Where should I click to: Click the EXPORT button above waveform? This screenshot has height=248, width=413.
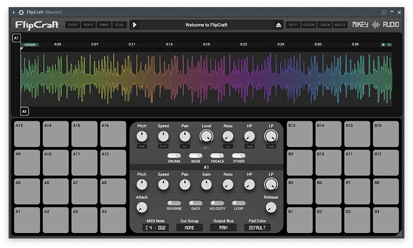pos(30,45)
